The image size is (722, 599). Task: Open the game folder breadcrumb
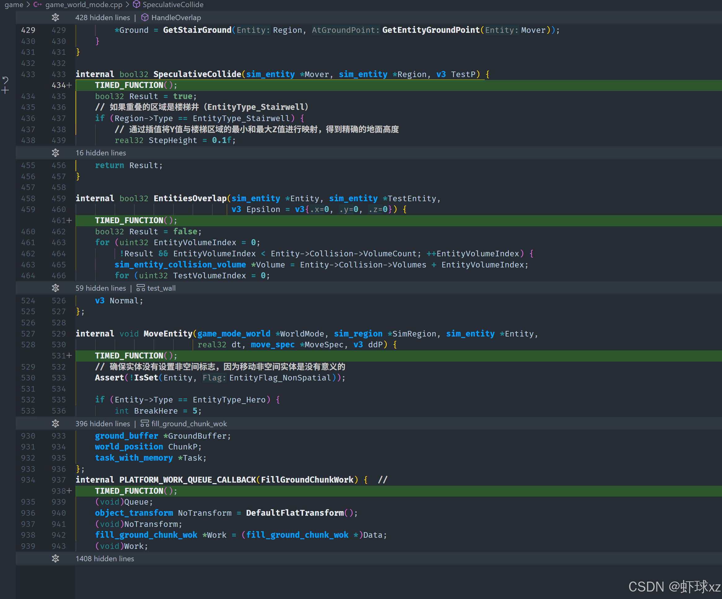click(14, 4)
